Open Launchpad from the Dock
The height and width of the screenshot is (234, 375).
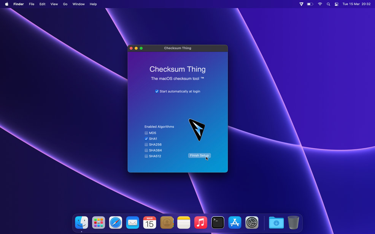(99, 223)
